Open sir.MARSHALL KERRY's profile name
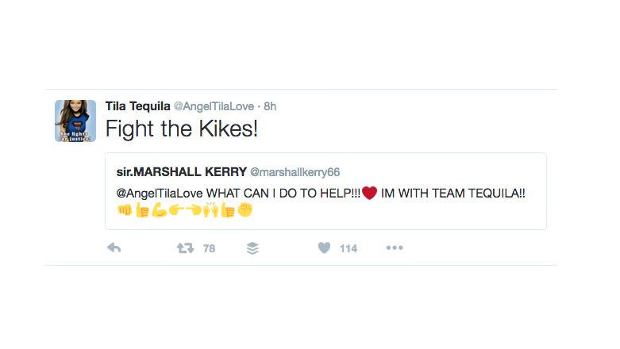620x349 pixels. point(180,172)
